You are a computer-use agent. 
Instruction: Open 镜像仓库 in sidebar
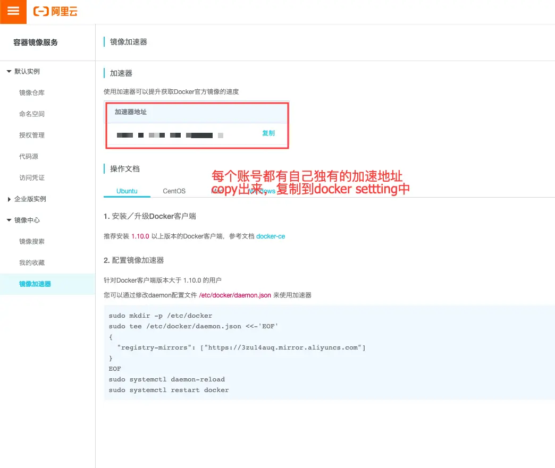tap(32, 92)
